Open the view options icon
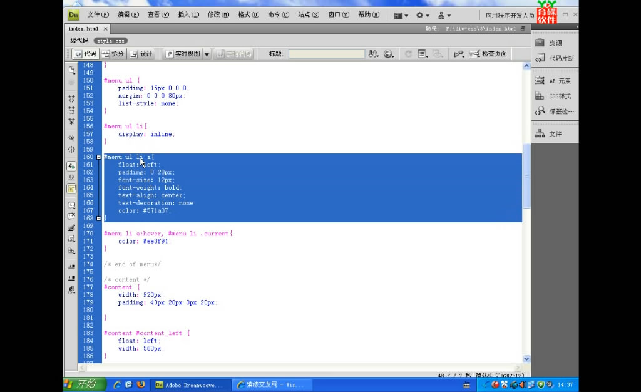Screen dimensions: 641x392 pos(423,54)
